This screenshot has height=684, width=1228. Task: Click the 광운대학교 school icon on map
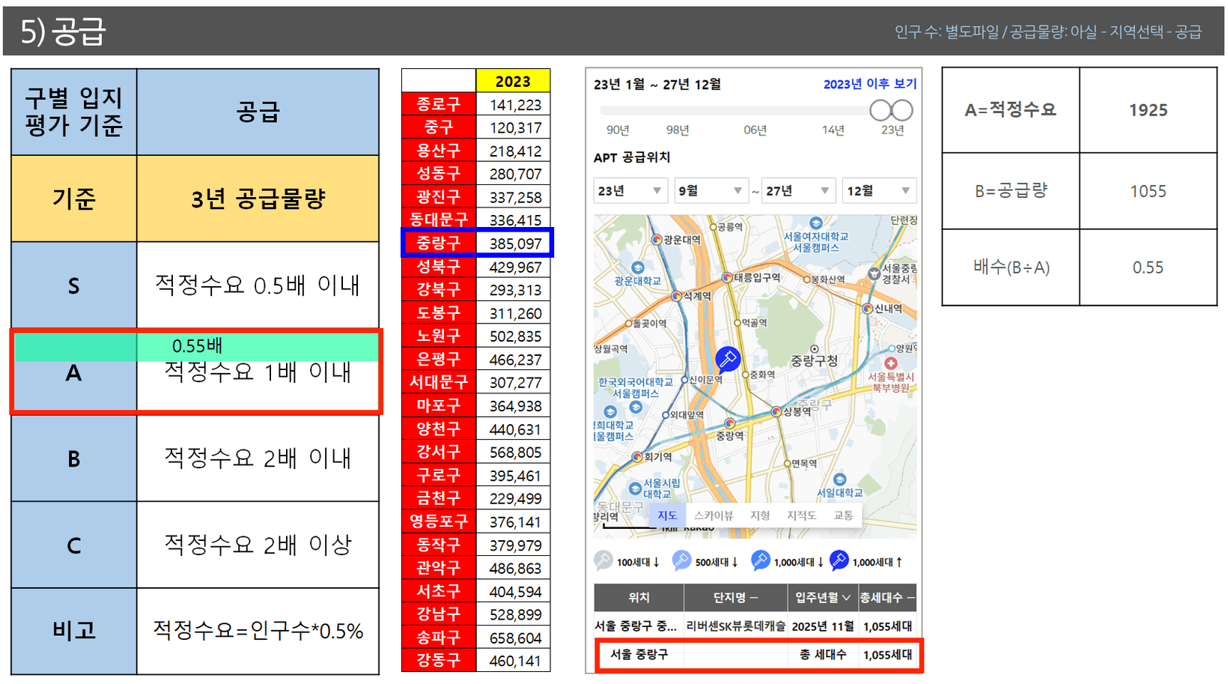pyautogui.click(x=637, y=268)
